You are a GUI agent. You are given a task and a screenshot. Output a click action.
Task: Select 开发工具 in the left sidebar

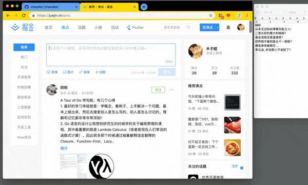[x=24, y=127]
